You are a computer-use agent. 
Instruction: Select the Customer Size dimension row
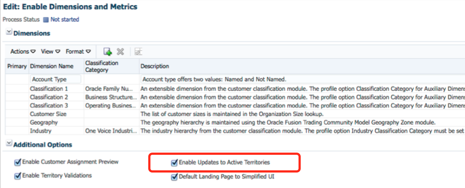[x=48, y=114]
